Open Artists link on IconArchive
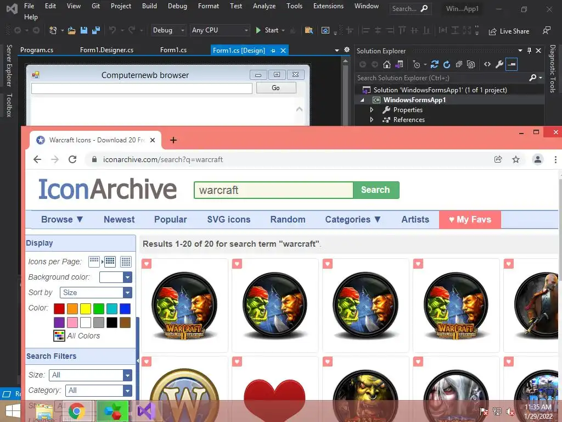Image resolution: width=562 pixels, height=422 pixels. [x=415, y=220]
